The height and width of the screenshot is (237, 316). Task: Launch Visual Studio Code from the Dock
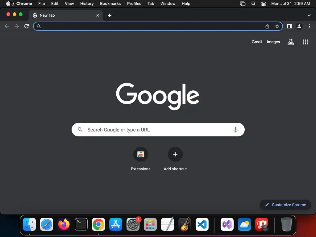202,224
